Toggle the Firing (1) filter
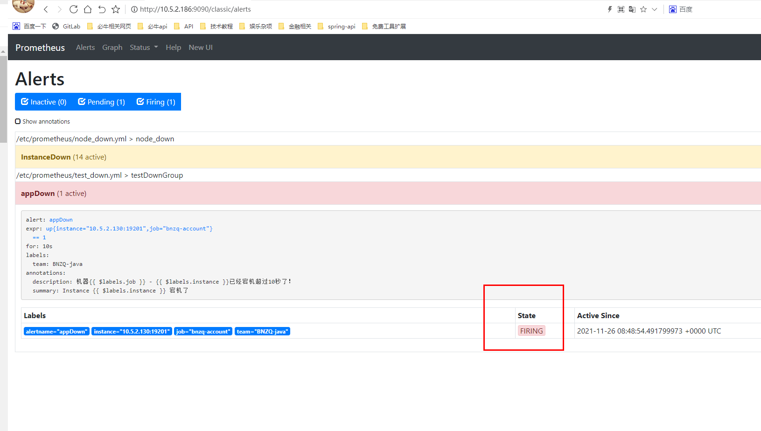 click(156, 102)
